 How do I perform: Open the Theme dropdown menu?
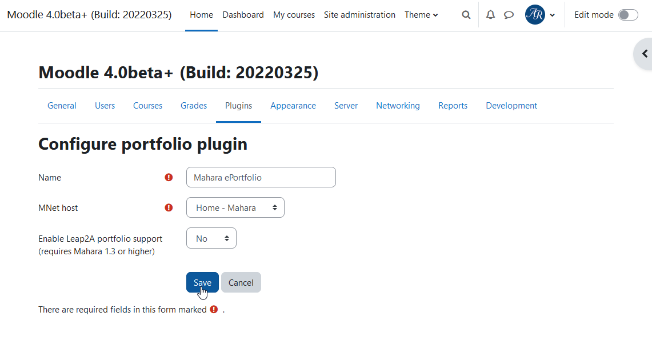pyautogui.click(x=421, y=15)
